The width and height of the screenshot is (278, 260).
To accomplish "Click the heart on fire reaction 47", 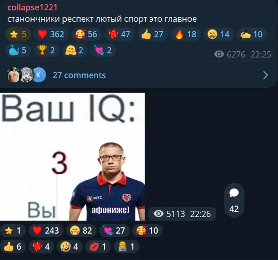I will click(x=119, y=34).
